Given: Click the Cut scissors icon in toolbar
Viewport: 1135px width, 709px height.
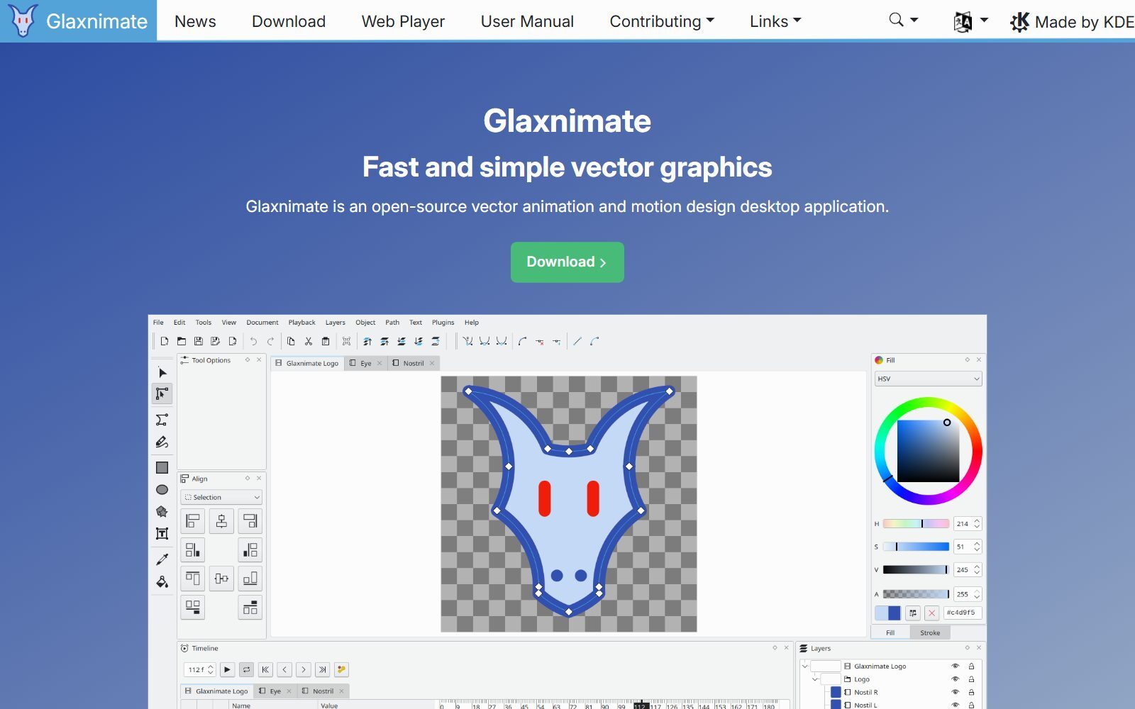Looking at the screenshot, I should point(309,342).
